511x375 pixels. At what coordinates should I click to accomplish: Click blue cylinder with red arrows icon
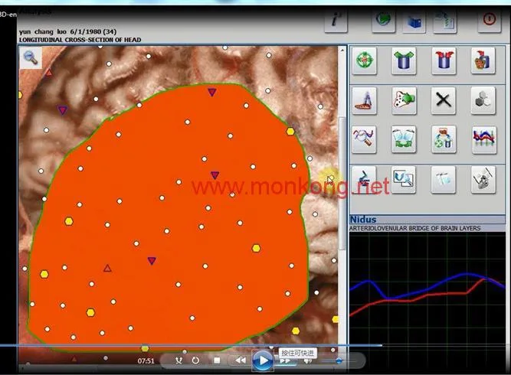click(444, 60)
